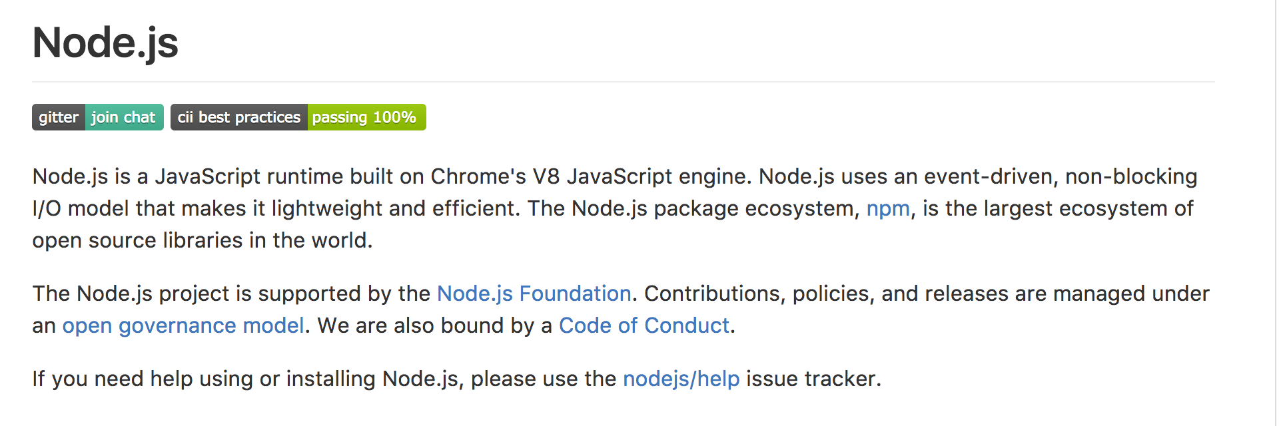Image resolution: width=1279 pixels, height=426 pixels.
Task: Click the horizontal divider below the heading
Action: [x=623, y=82]
